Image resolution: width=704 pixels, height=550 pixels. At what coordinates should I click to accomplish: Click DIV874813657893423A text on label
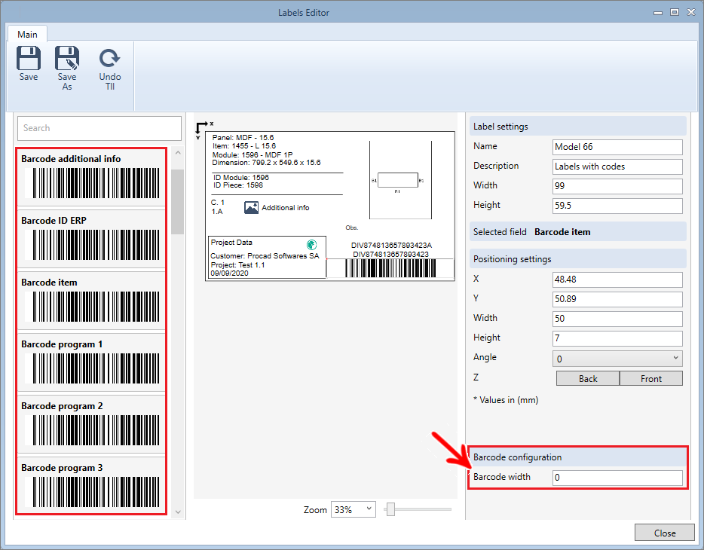391,246
